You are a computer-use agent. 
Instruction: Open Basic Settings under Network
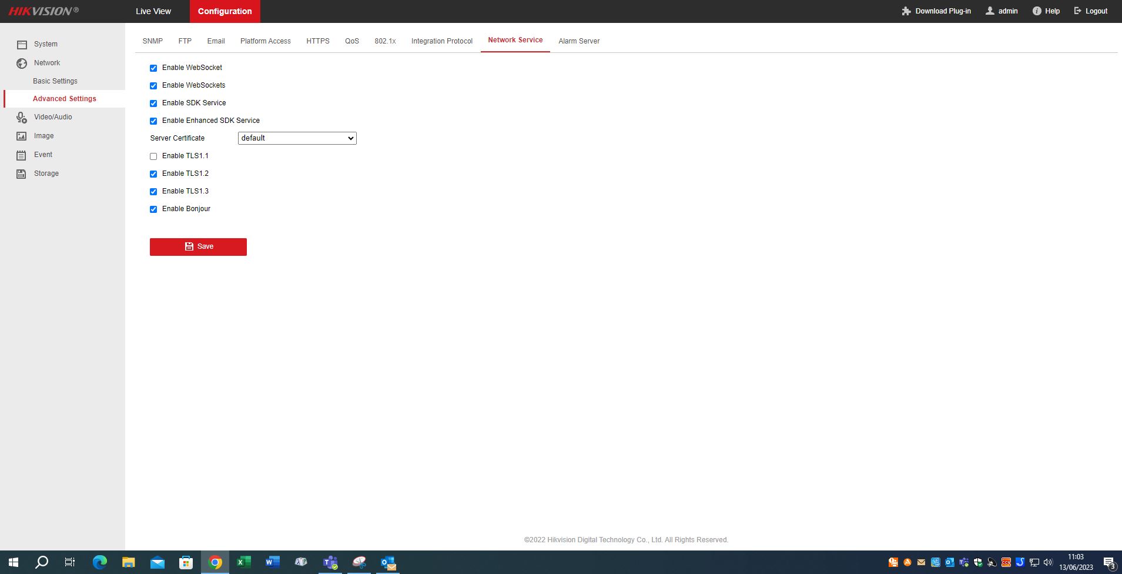[55, 81]
